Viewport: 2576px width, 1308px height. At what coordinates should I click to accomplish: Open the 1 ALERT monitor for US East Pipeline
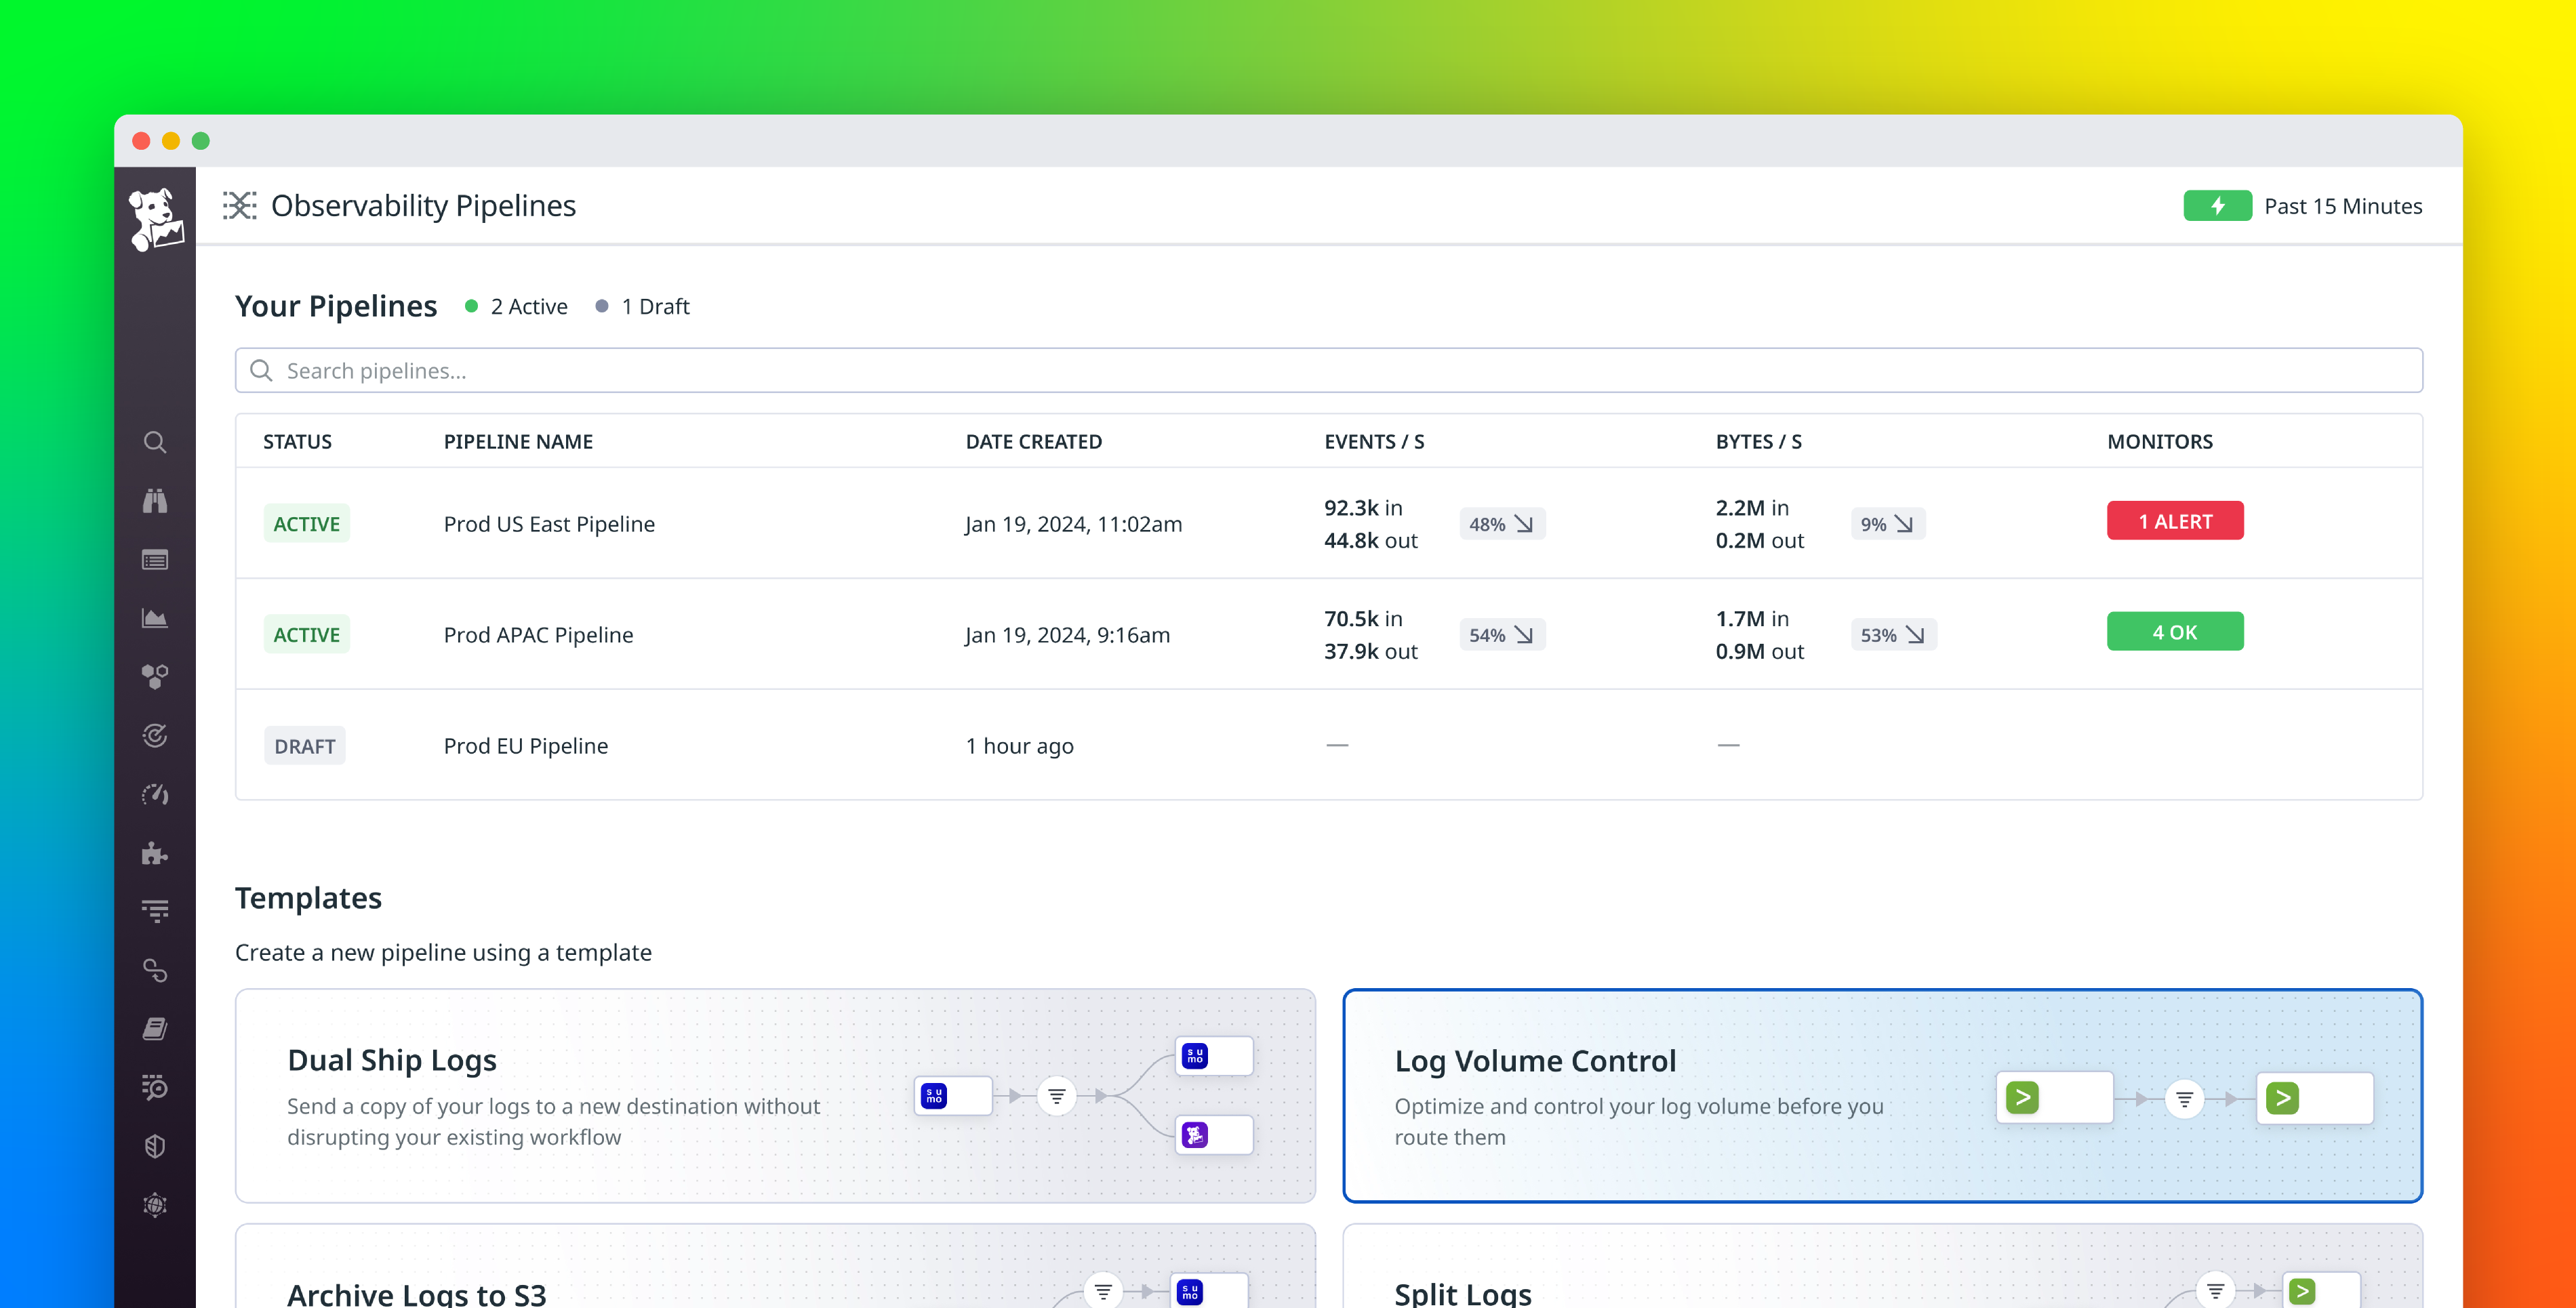pyautogui.click(x=2176, y=520)
